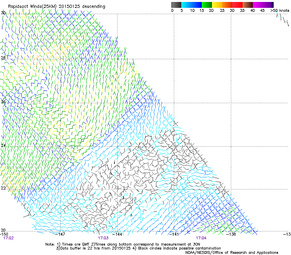Click the title text 'Rapidscat Winds(25KM)'
The image size is (291, 255).
(x=32, y=7)
